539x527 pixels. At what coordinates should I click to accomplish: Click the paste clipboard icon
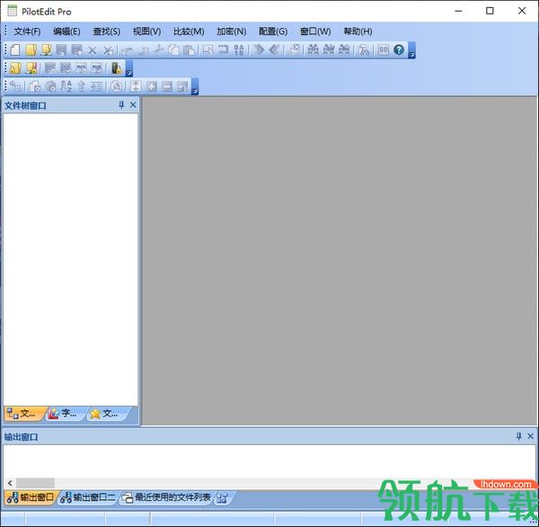click(189, 50)
